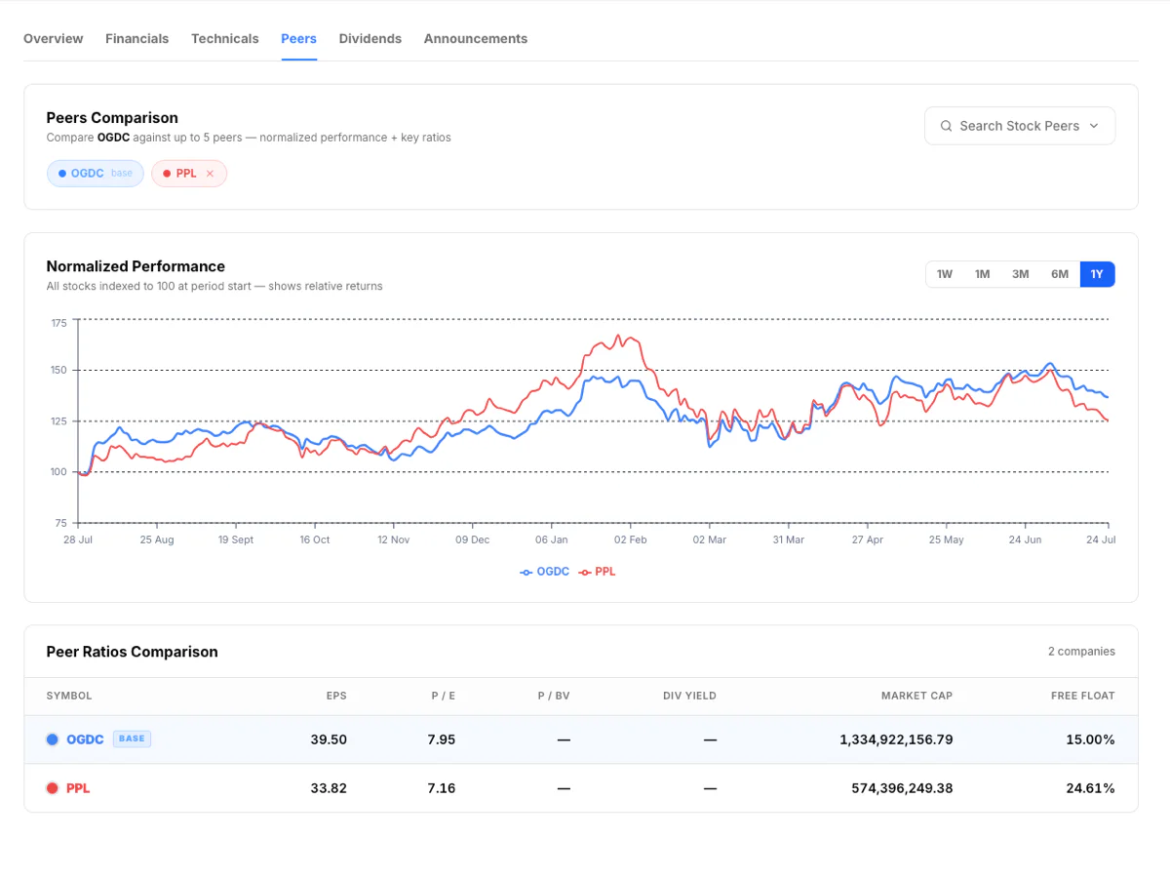The image size is (1170, 879).
Task: Click the Peers Comparison heading
Action: tap(112, 118)
